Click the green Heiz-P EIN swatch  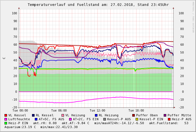point(6,123)
